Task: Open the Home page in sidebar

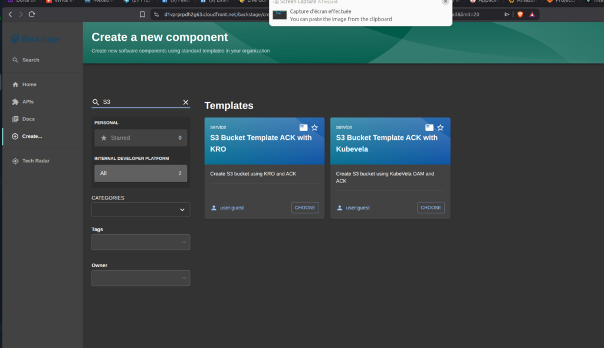Action: (29, 84)
